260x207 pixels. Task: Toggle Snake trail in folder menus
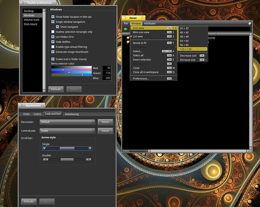pyautogui.click(x=53, y=59)
